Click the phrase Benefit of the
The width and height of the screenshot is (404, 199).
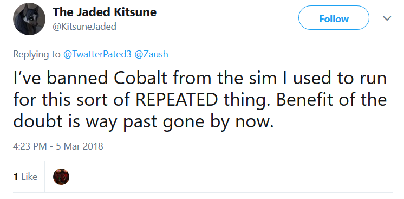[x=331, y=100]
